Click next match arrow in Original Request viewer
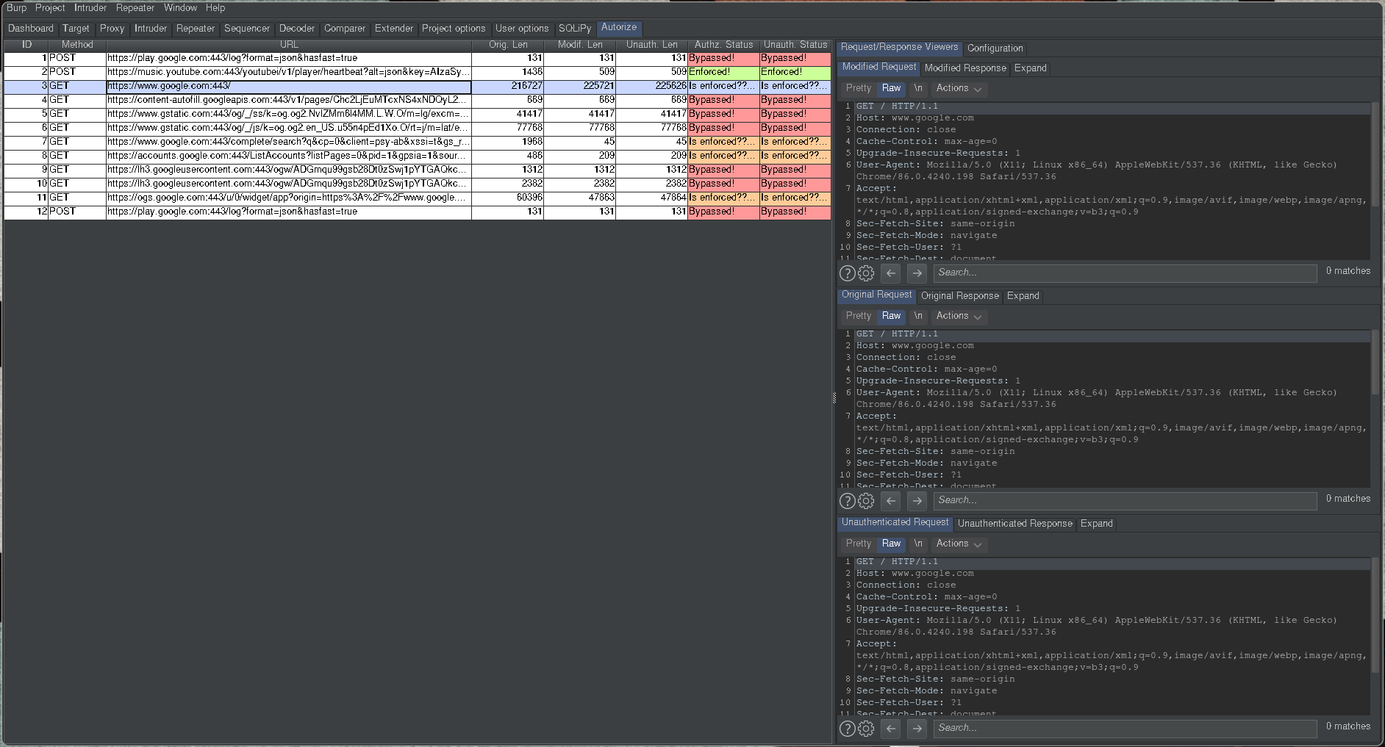 tap(917, 501)
